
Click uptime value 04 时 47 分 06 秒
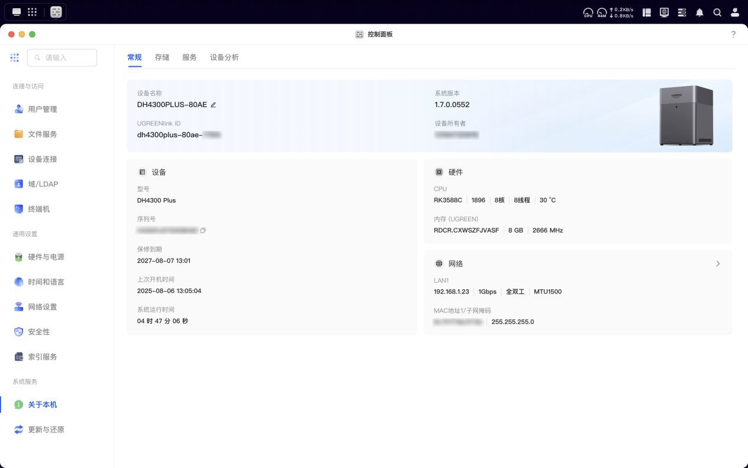click(163, 321)
